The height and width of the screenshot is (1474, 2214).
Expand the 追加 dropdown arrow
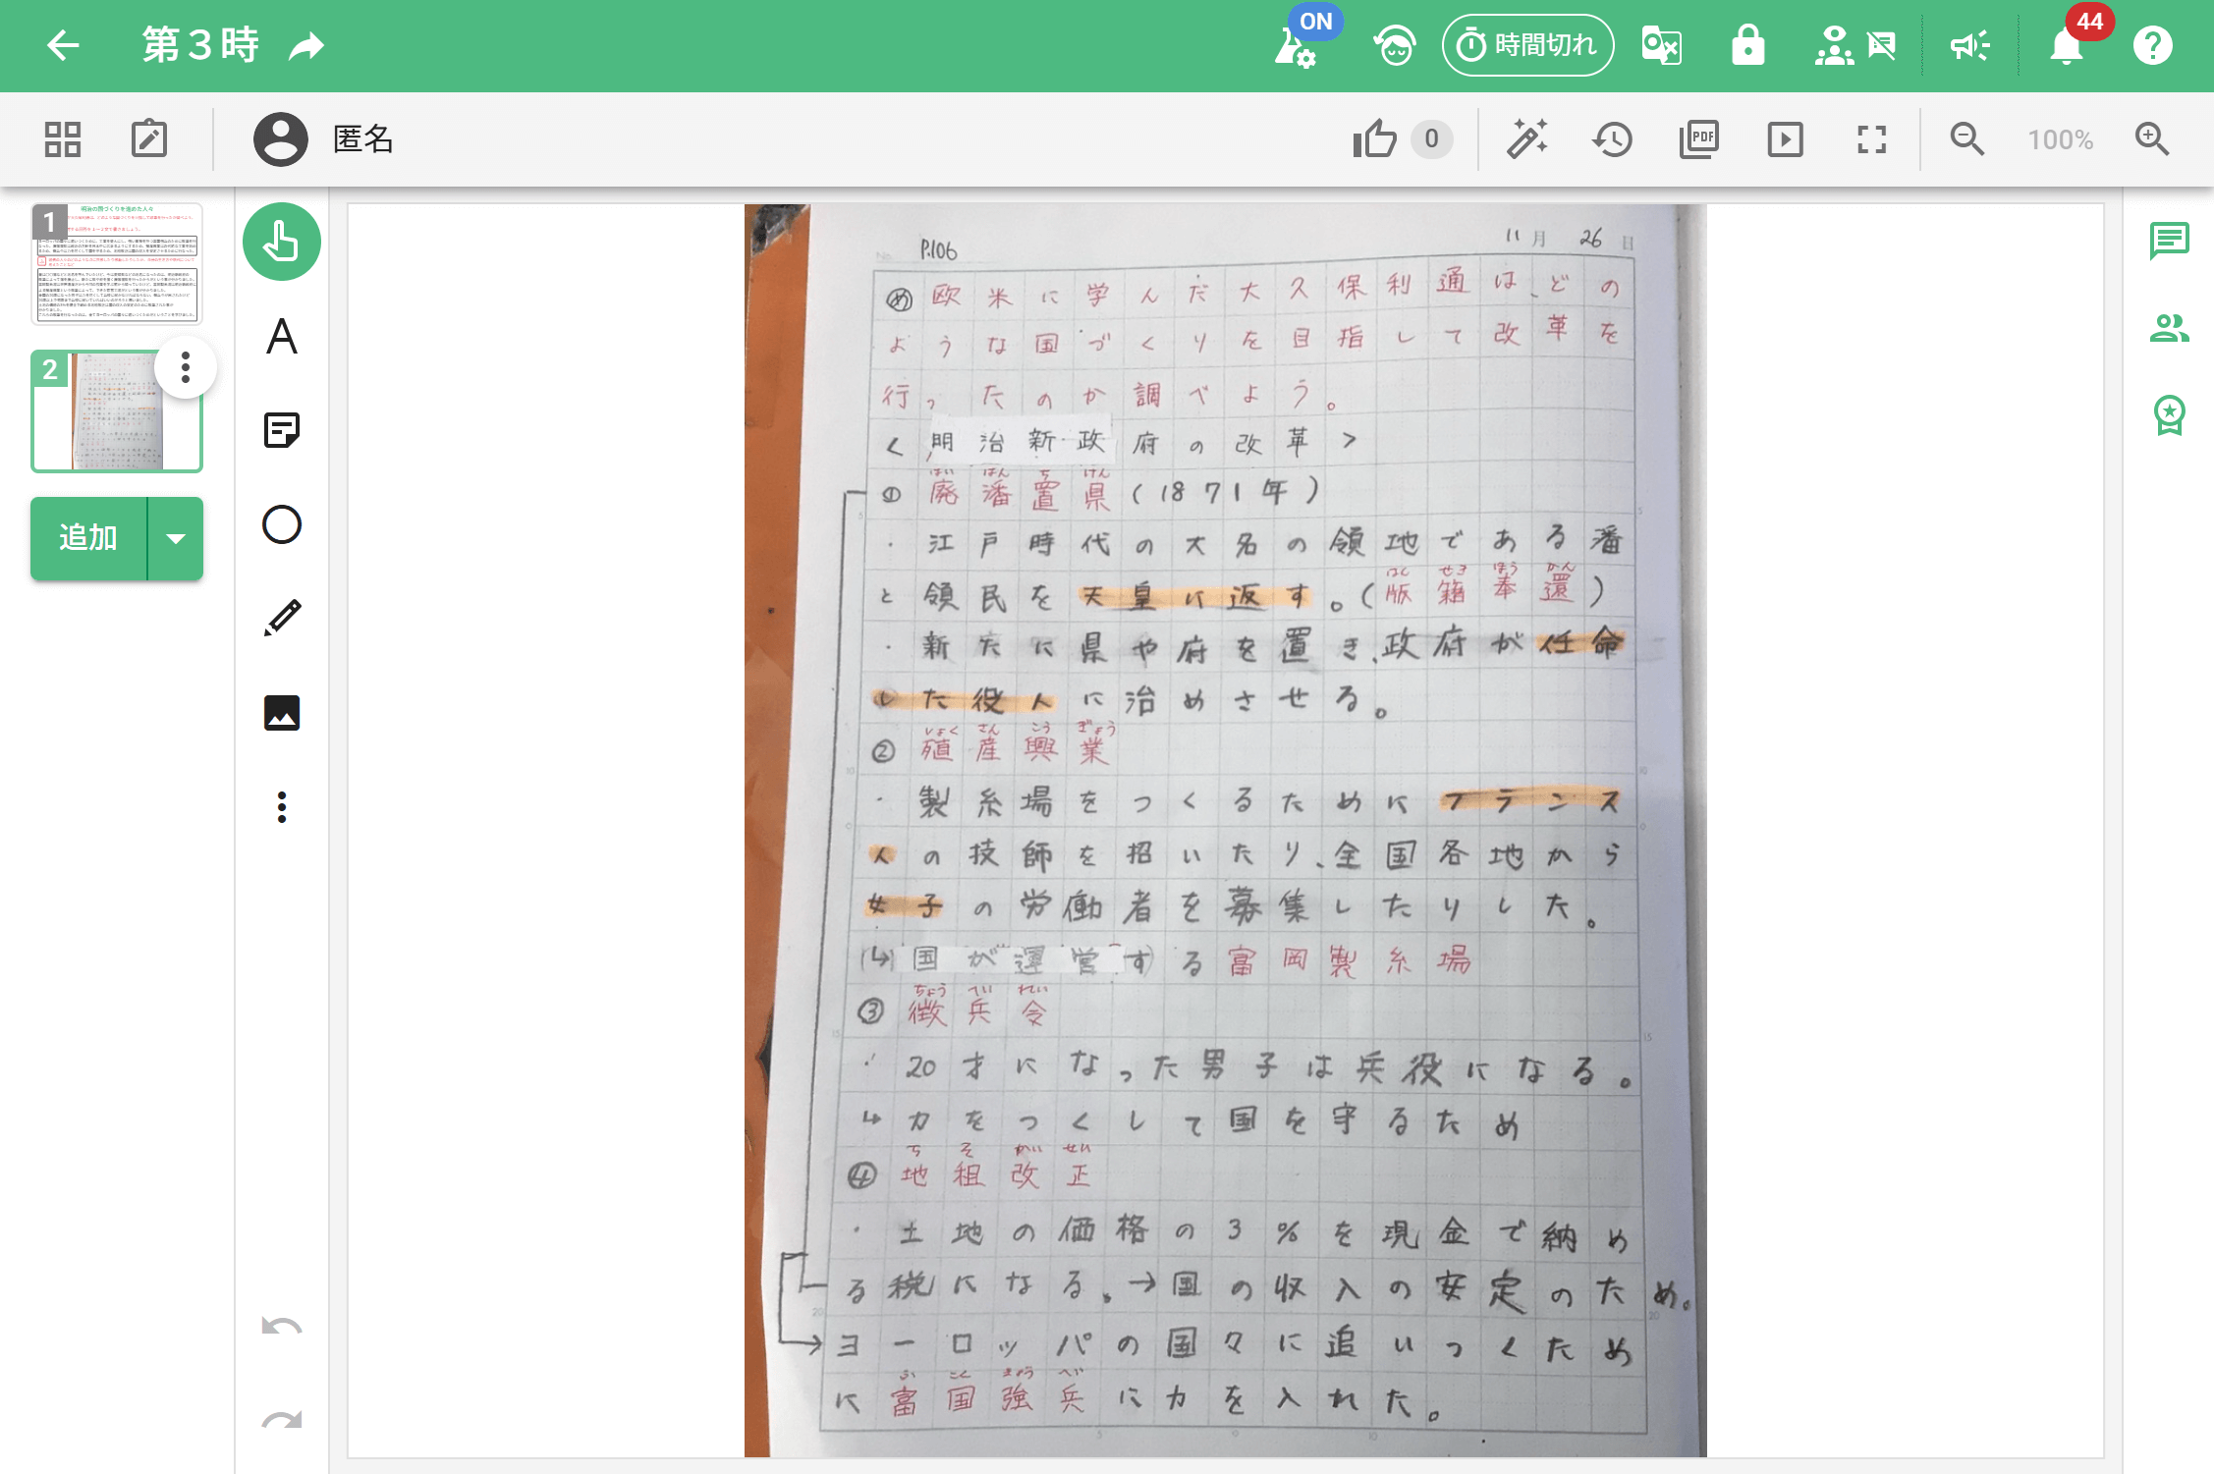176,538
